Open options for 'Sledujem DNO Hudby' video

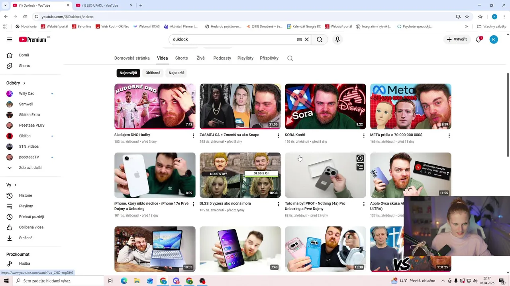[193, 135]
